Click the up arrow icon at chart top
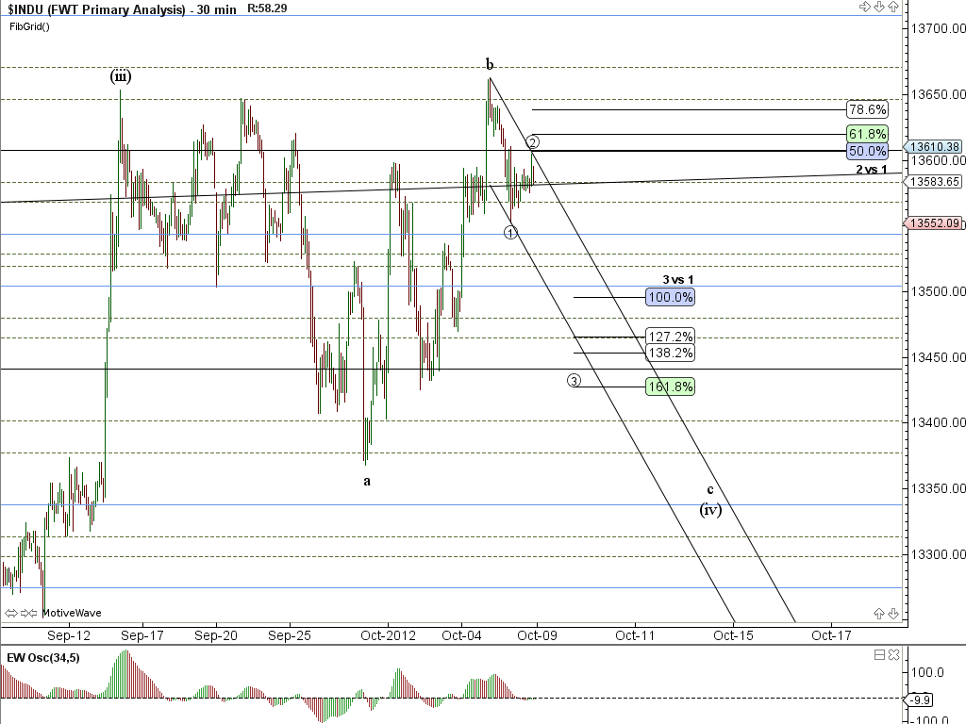The image size is (966, 724). 891,7
